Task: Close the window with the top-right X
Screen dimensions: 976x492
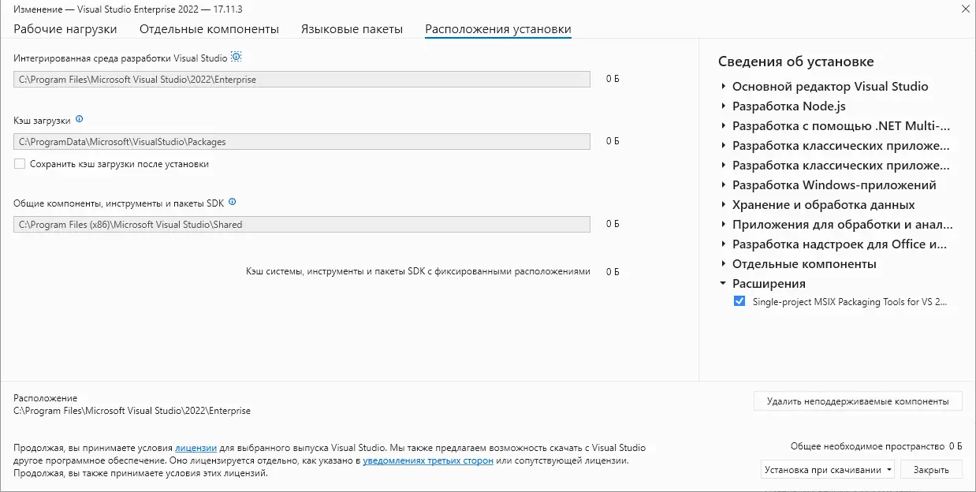Action: [966, 9]
